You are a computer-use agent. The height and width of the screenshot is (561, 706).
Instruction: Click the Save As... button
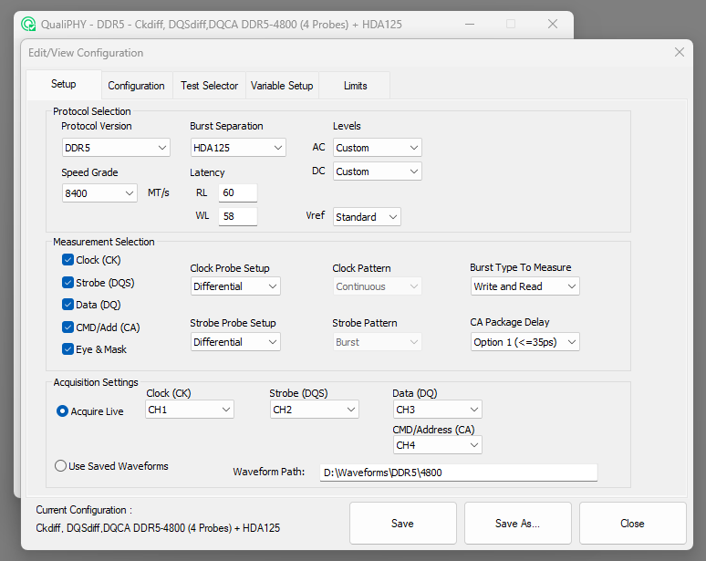(518, 524)
